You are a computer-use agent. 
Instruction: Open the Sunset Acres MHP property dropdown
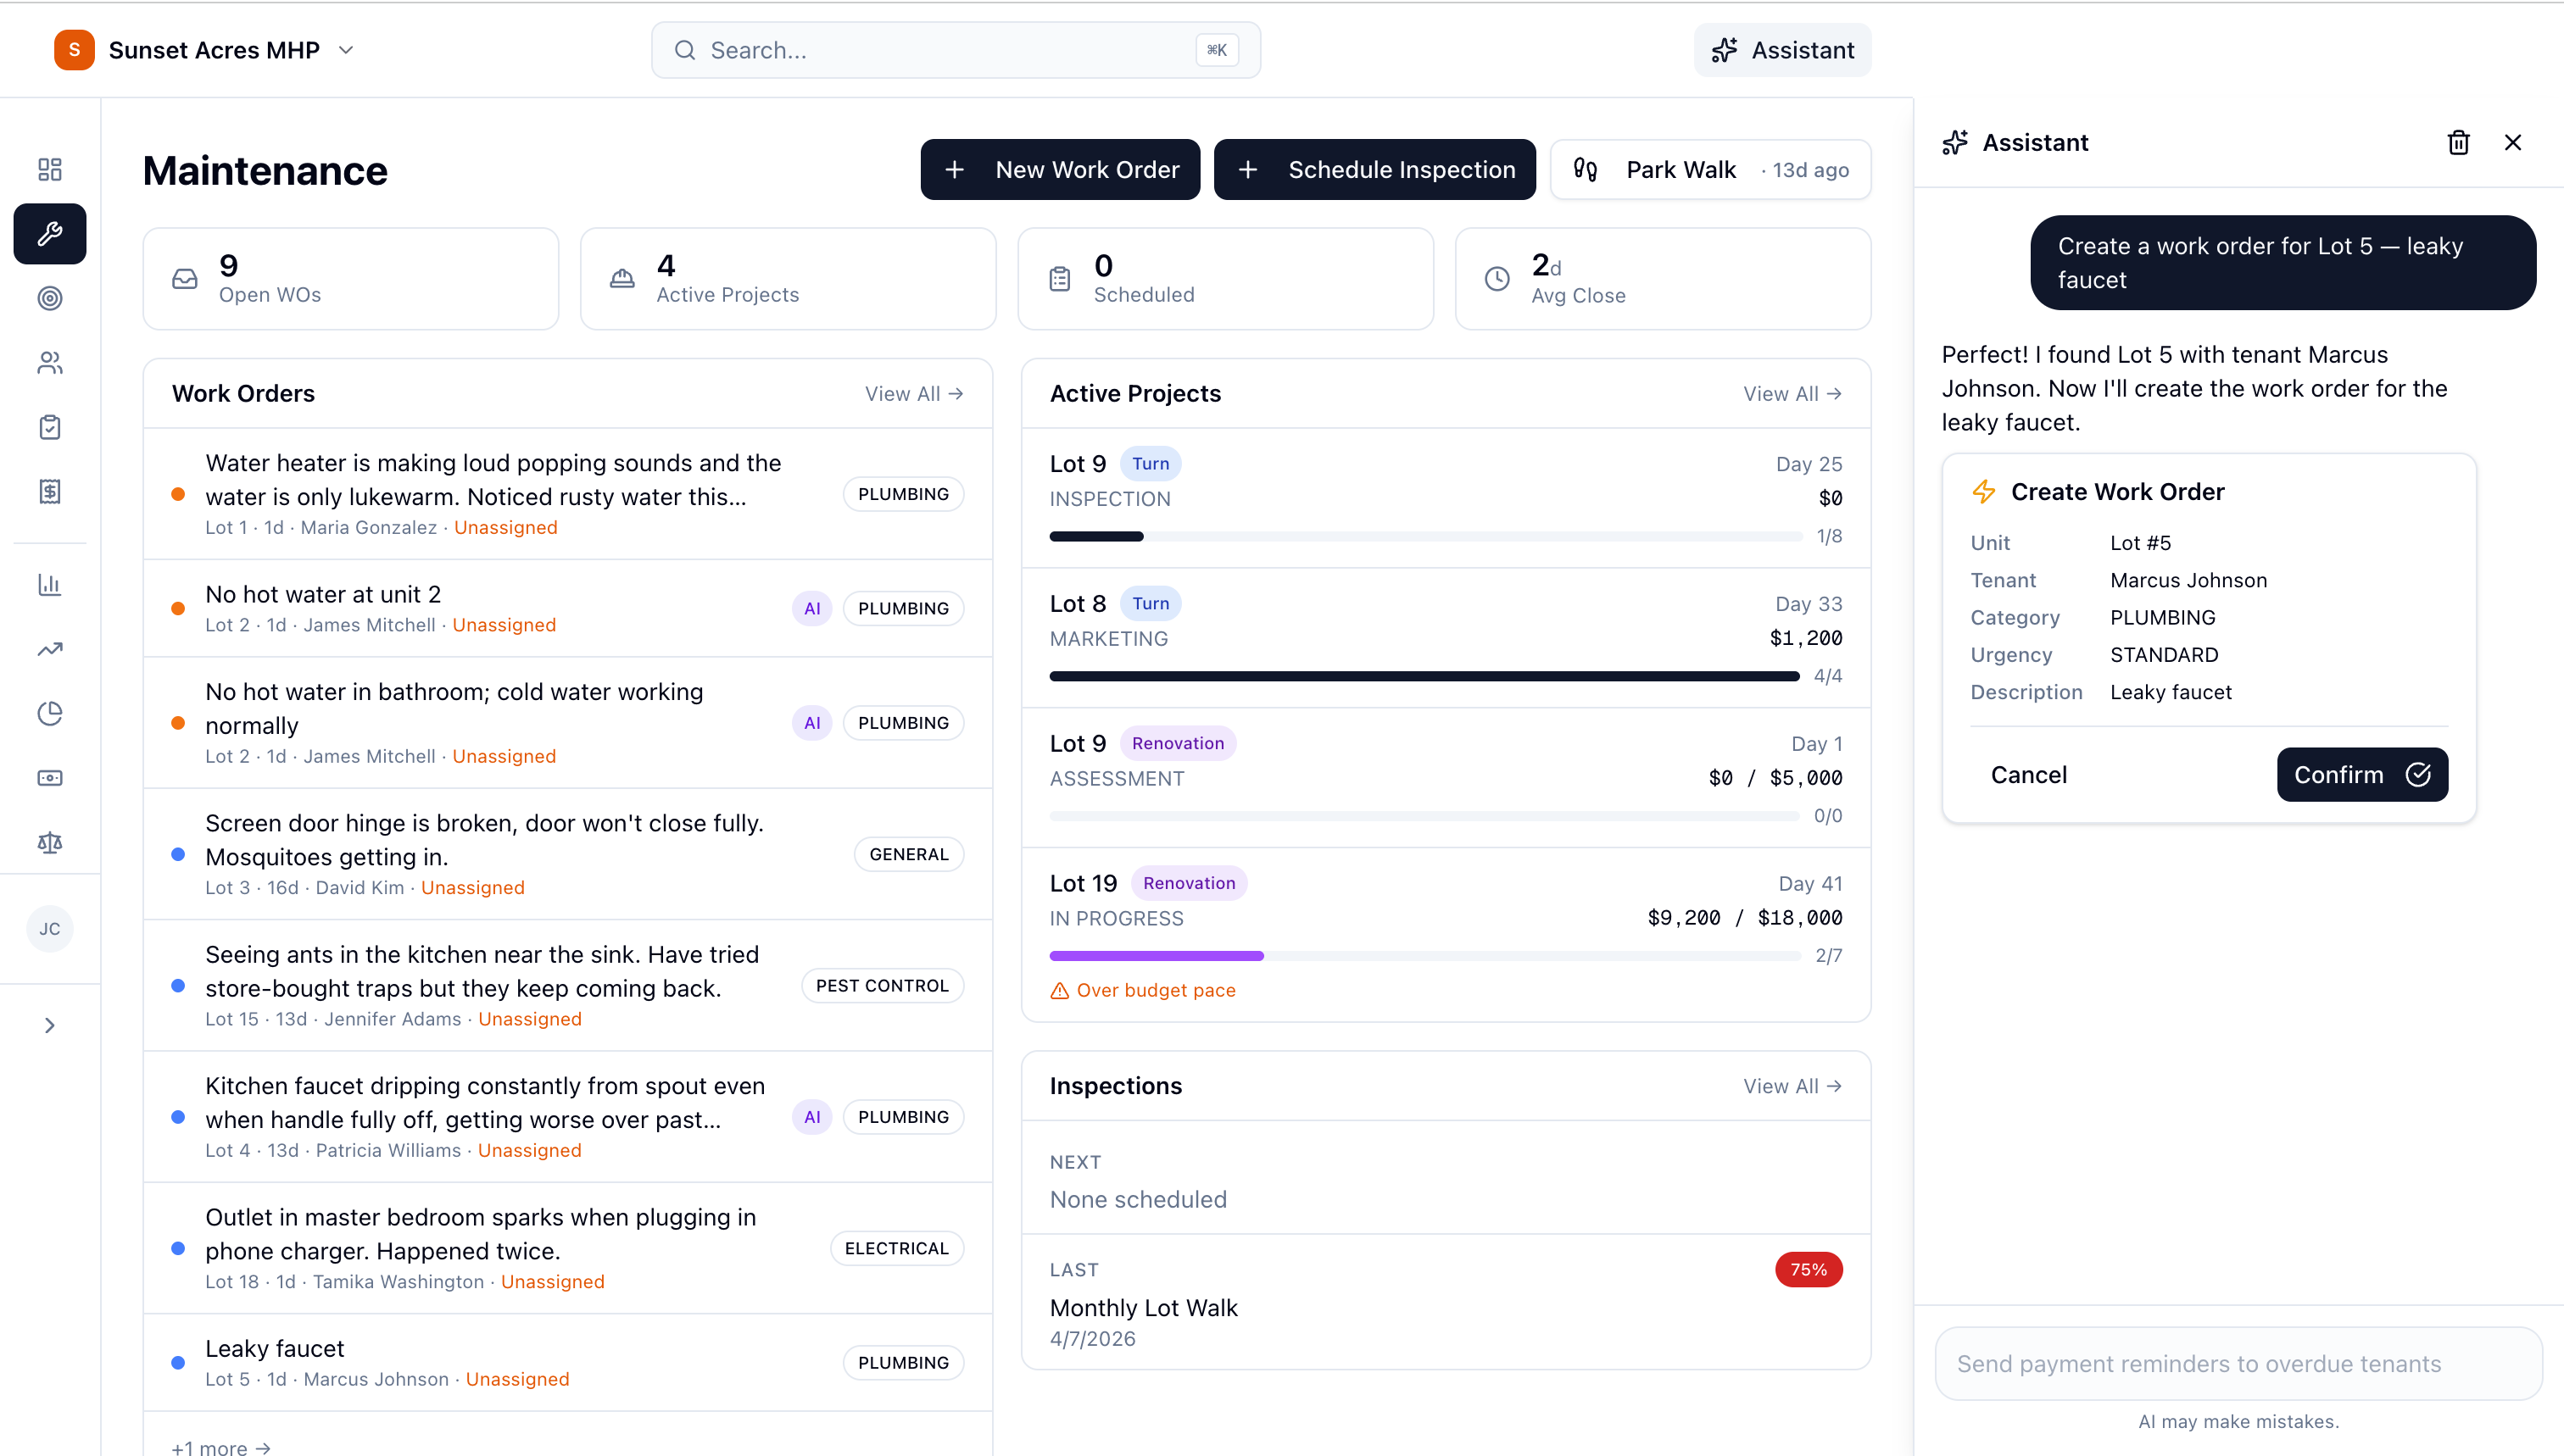[205, 50]
